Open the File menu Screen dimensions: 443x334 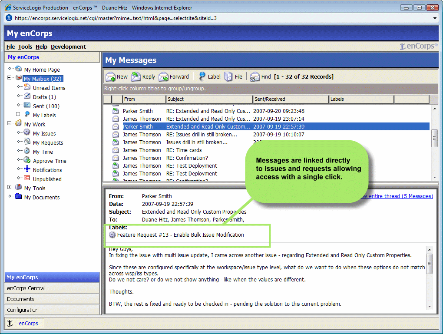click(x=11, y=46)
